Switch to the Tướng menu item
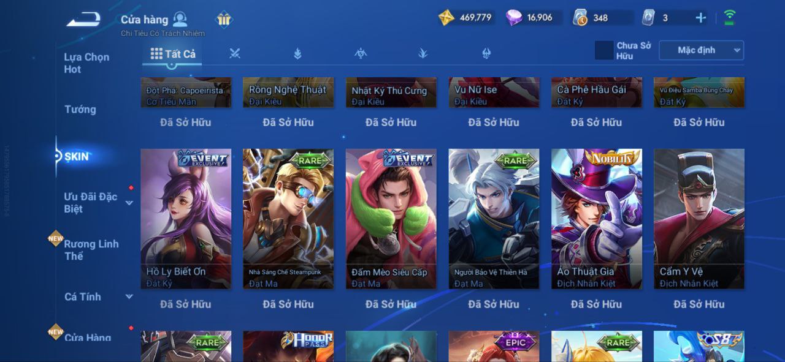Screen dimensions: 785x362 80,110
